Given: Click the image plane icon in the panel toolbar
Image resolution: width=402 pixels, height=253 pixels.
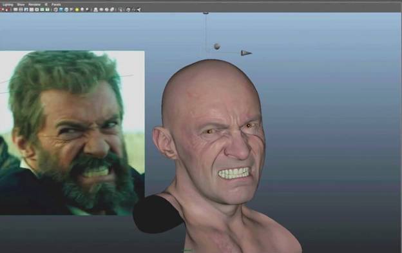Looking at the screenshot, I should tap(26, 10).
